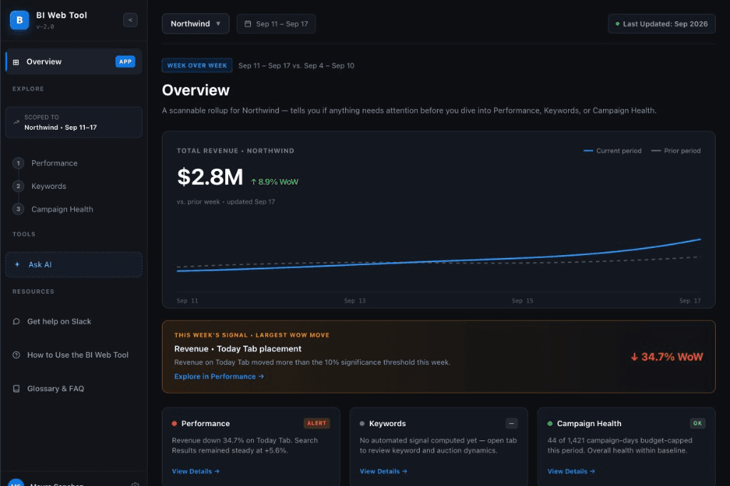Click the Campaign Health card title

[589, 423]
